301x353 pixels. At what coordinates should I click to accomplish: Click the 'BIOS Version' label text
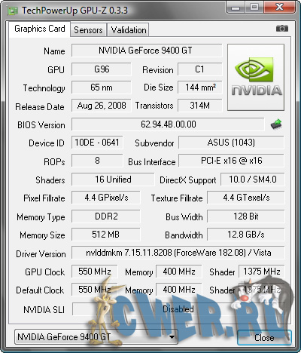point(41,125)
